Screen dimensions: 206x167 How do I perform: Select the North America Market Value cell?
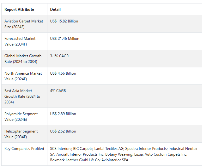(23, 76)
